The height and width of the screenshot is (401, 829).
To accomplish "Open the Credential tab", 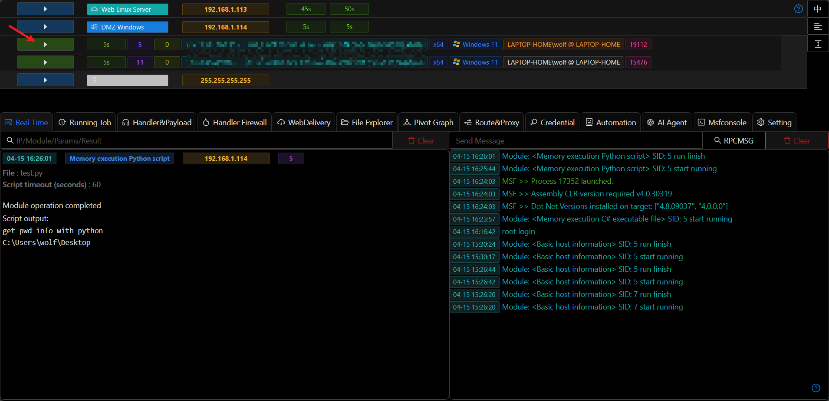I will 553,123.
